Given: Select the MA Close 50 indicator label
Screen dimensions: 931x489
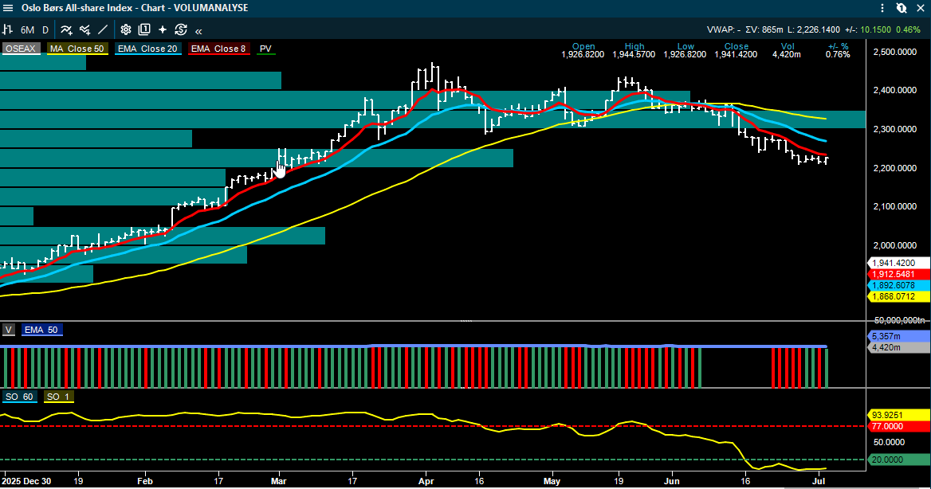Looking at the screenshot, I should [77, 49].
